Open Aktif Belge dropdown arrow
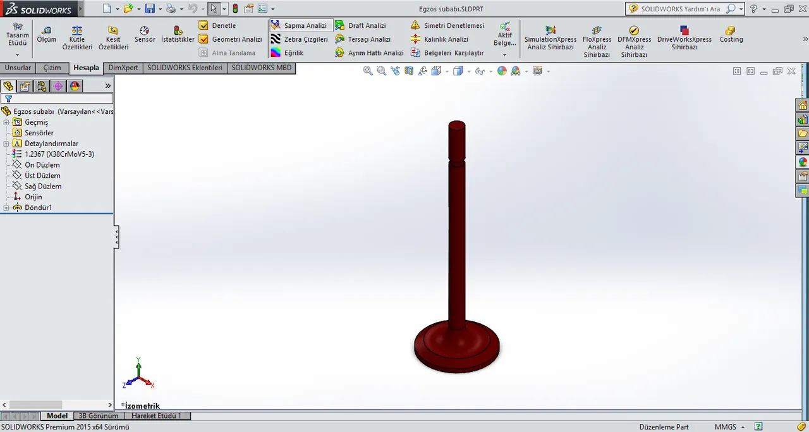The image size is (809, 432). tap(504, 55)
